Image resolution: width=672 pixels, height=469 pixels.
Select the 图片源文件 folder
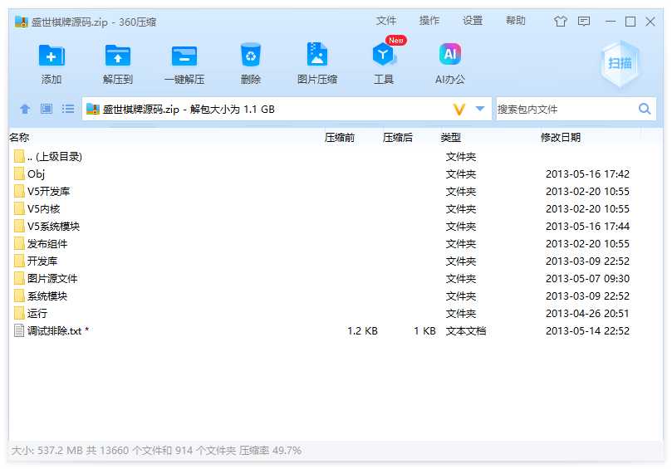click(x=336, y=278)
